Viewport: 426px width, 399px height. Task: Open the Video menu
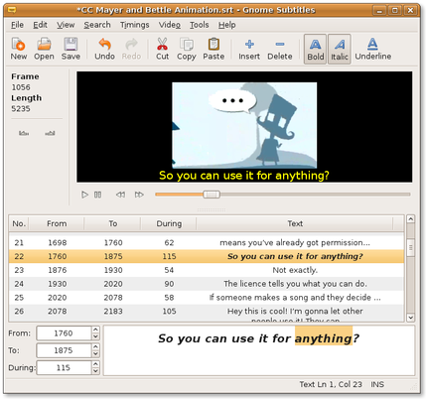tap(170, 25)
